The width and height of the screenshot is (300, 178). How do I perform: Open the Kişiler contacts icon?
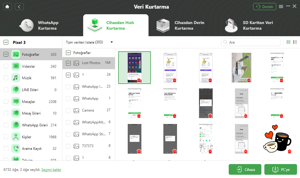pyautogui.click(x=16, y=137)
